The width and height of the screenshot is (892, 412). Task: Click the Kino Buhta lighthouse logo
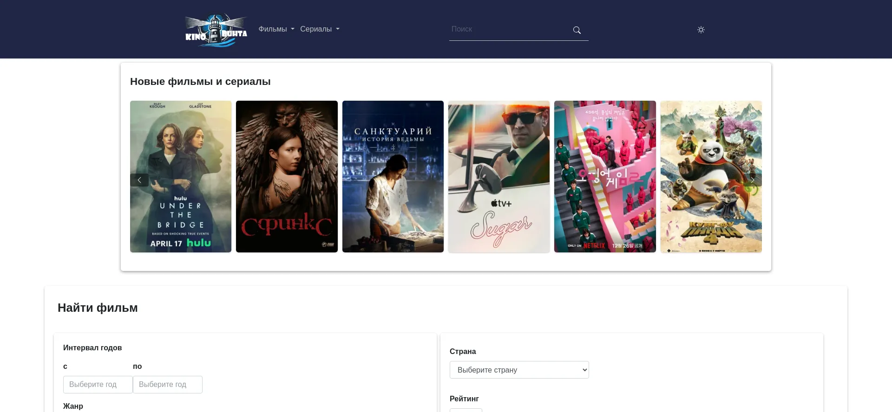tap(216, 30)
